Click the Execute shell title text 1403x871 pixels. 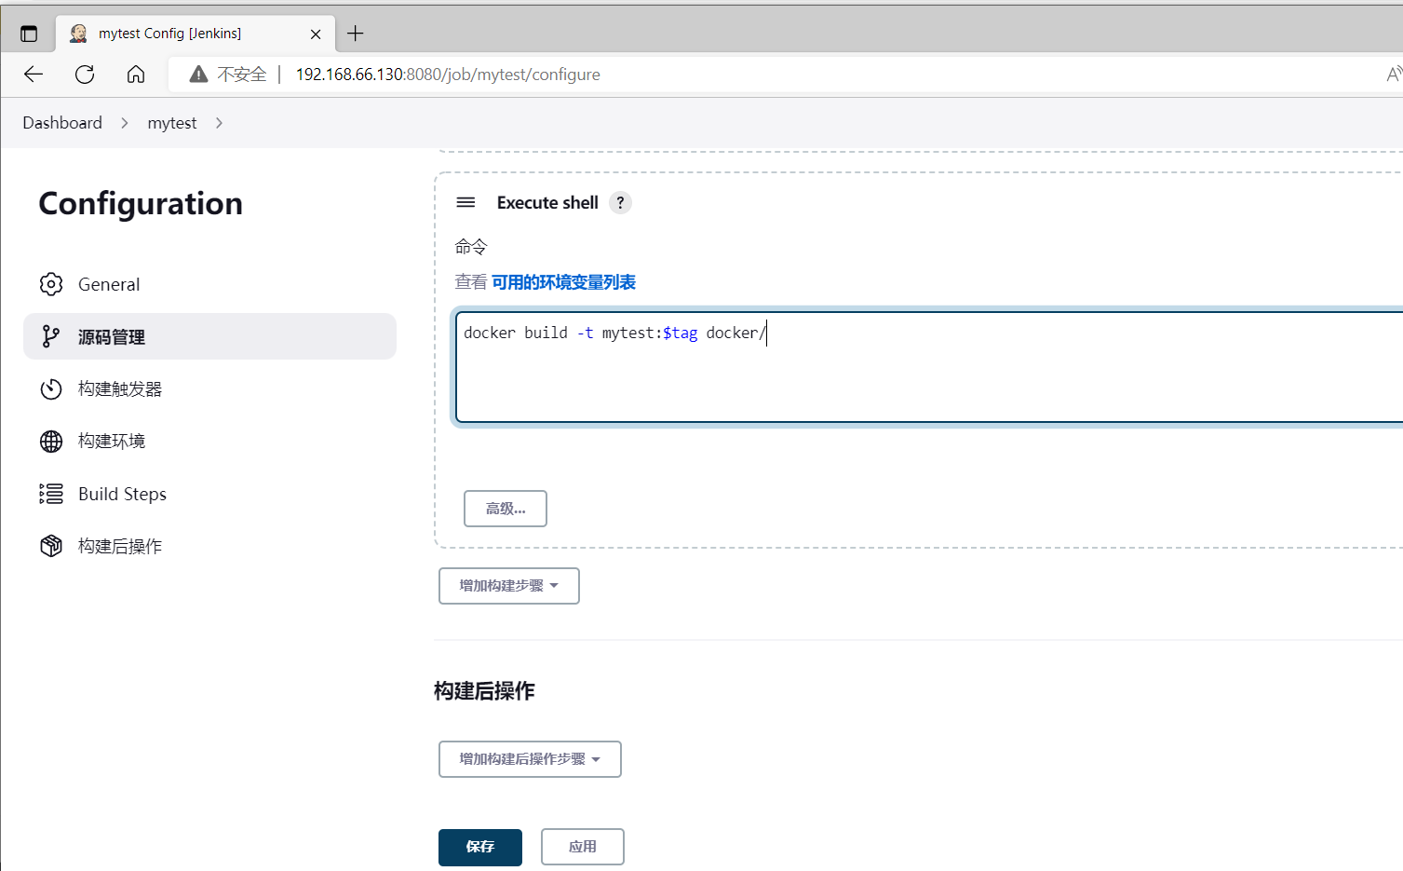[x=547, y=202]
